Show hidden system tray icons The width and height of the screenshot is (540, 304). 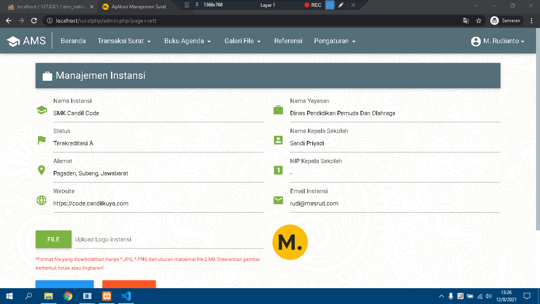pyautogui.click(x=442, y=296)
